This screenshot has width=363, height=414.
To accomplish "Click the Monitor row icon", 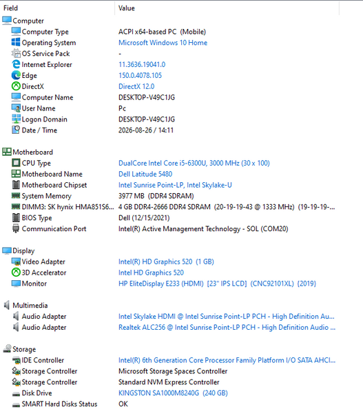I will point(16,284).
